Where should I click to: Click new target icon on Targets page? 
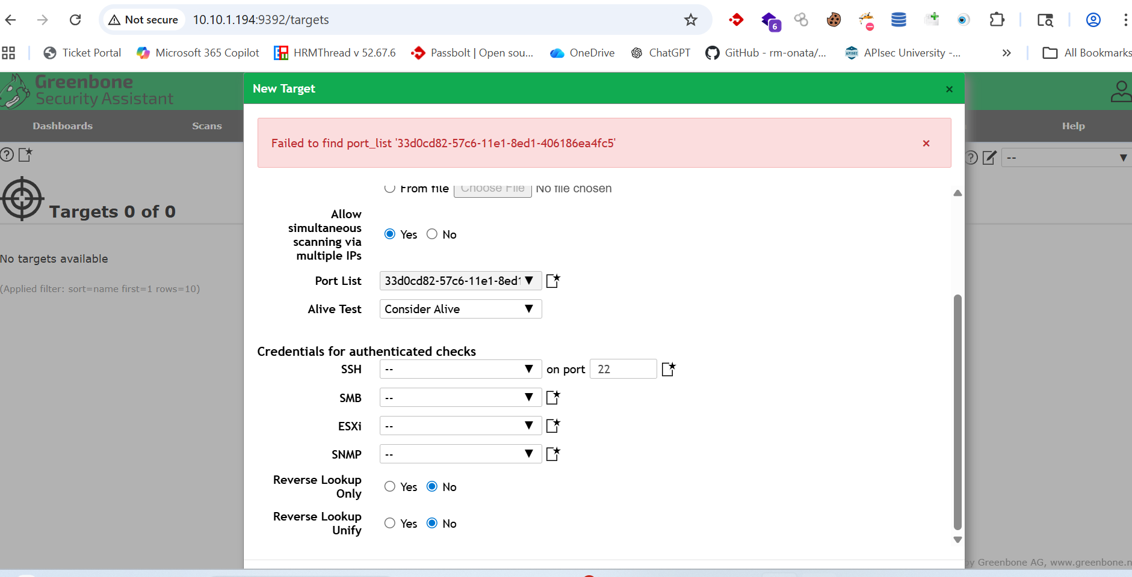(x=25, y=155)
